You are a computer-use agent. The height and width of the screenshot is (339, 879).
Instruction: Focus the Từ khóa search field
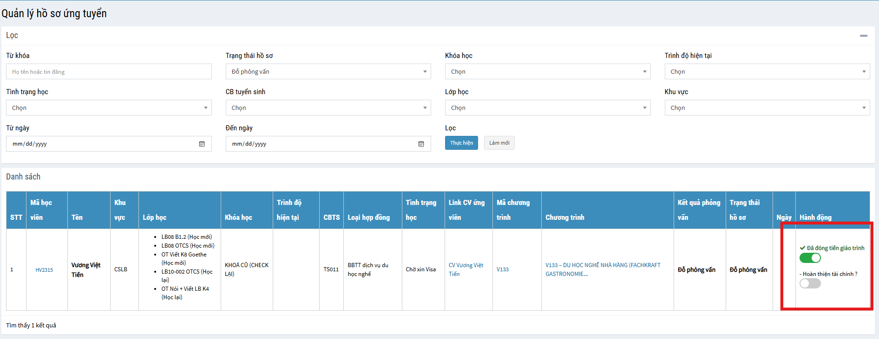pos(109,71)
